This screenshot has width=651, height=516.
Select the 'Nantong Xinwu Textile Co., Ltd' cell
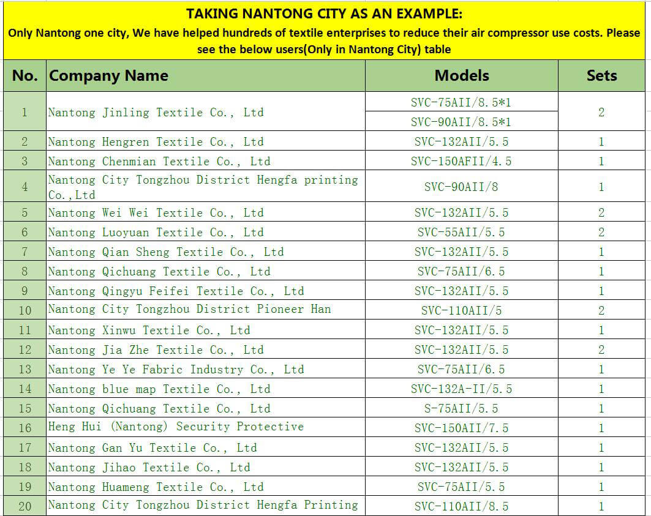point(206,329)
